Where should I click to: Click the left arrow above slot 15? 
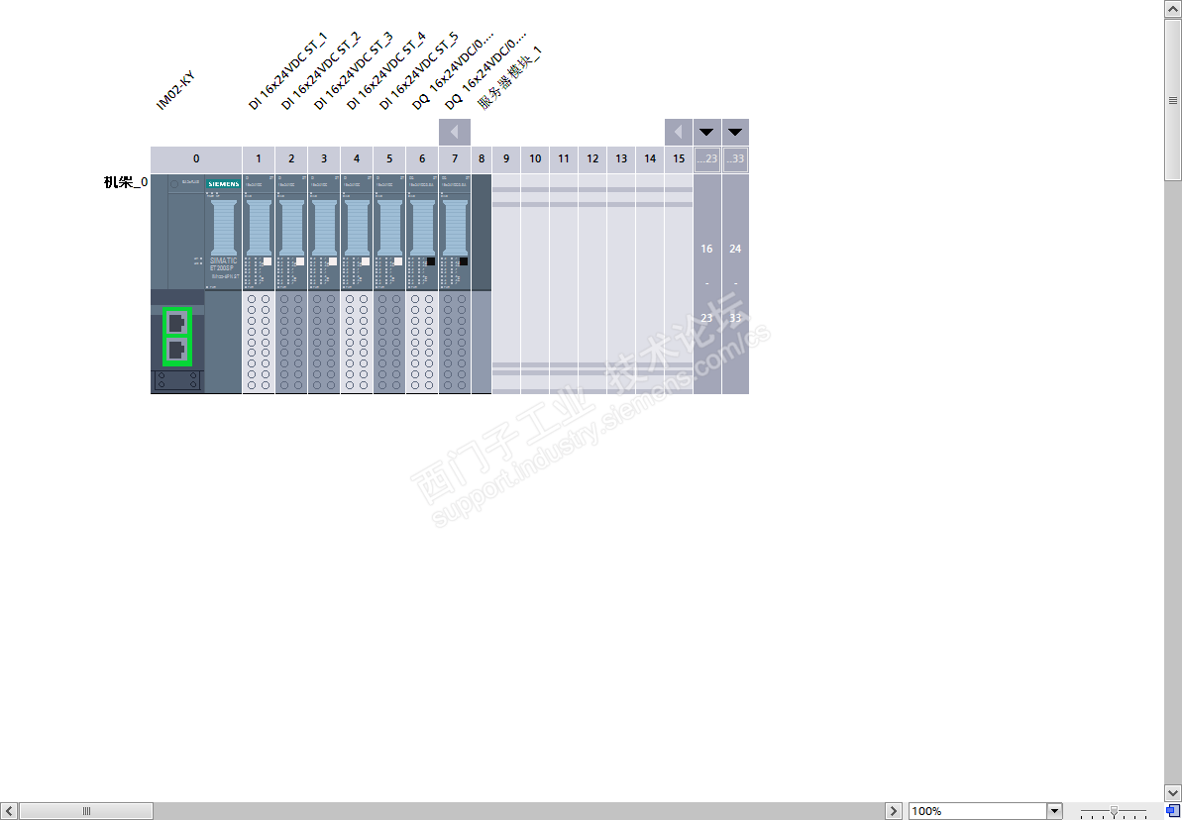click(679, 132)
